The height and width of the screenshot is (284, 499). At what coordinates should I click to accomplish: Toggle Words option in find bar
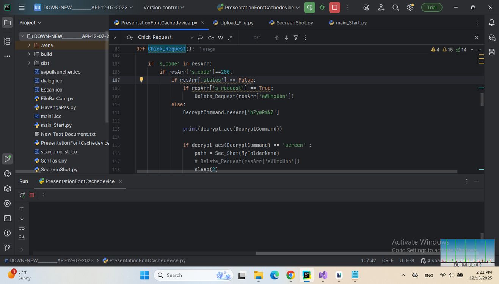point(220,38)
